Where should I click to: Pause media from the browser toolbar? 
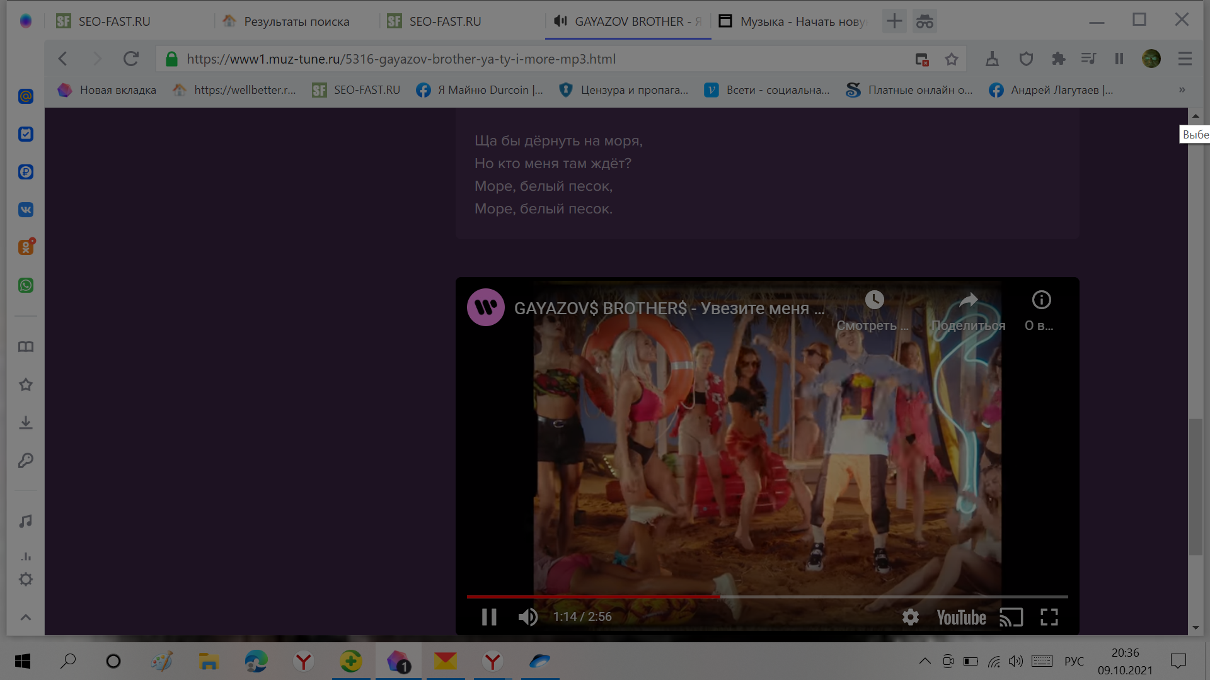tap(1119, 59)
